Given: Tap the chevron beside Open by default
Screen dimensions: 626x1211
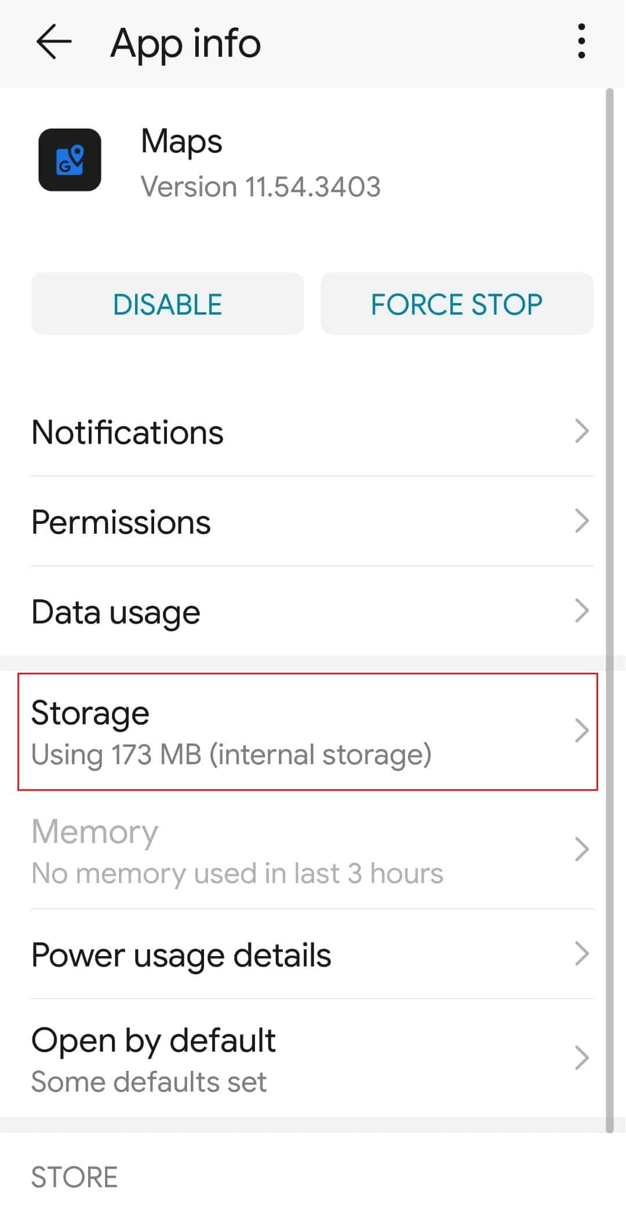Looking at the screenshot, I should 581,1058.
